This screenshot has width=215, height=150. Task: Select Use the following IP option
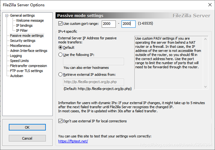60,54
